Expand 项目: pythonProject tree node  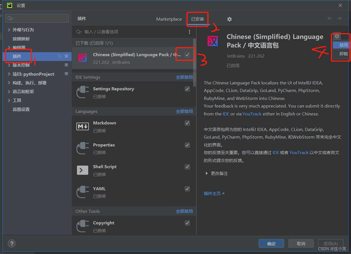click(x=9, y=74)
